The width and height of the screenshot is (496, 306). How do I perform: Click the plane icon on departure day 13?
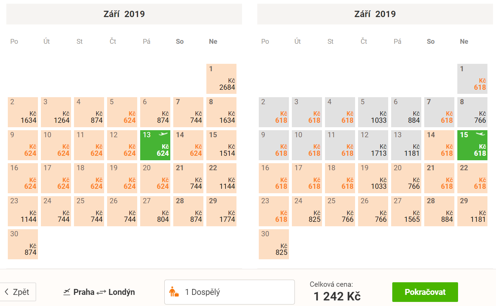(x=163, y=134)
